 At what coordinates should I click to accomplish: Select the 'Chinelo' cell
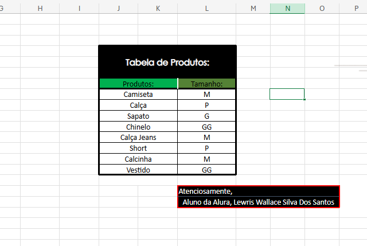138,127
